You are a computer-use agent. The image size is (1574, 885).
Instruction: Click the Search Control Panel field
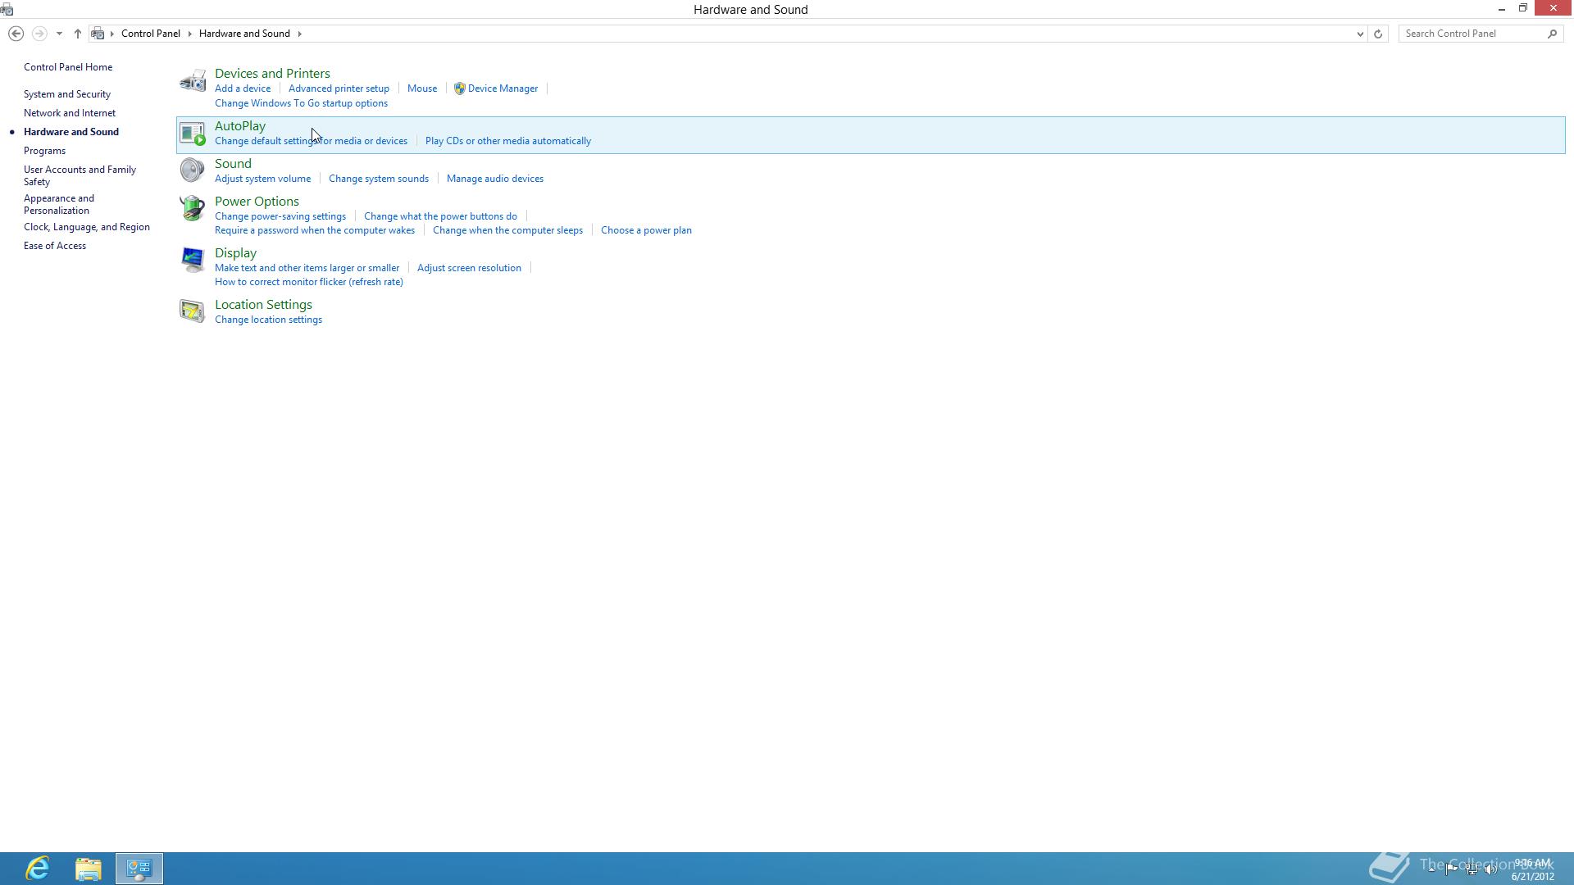click(x=1472, y=34)
